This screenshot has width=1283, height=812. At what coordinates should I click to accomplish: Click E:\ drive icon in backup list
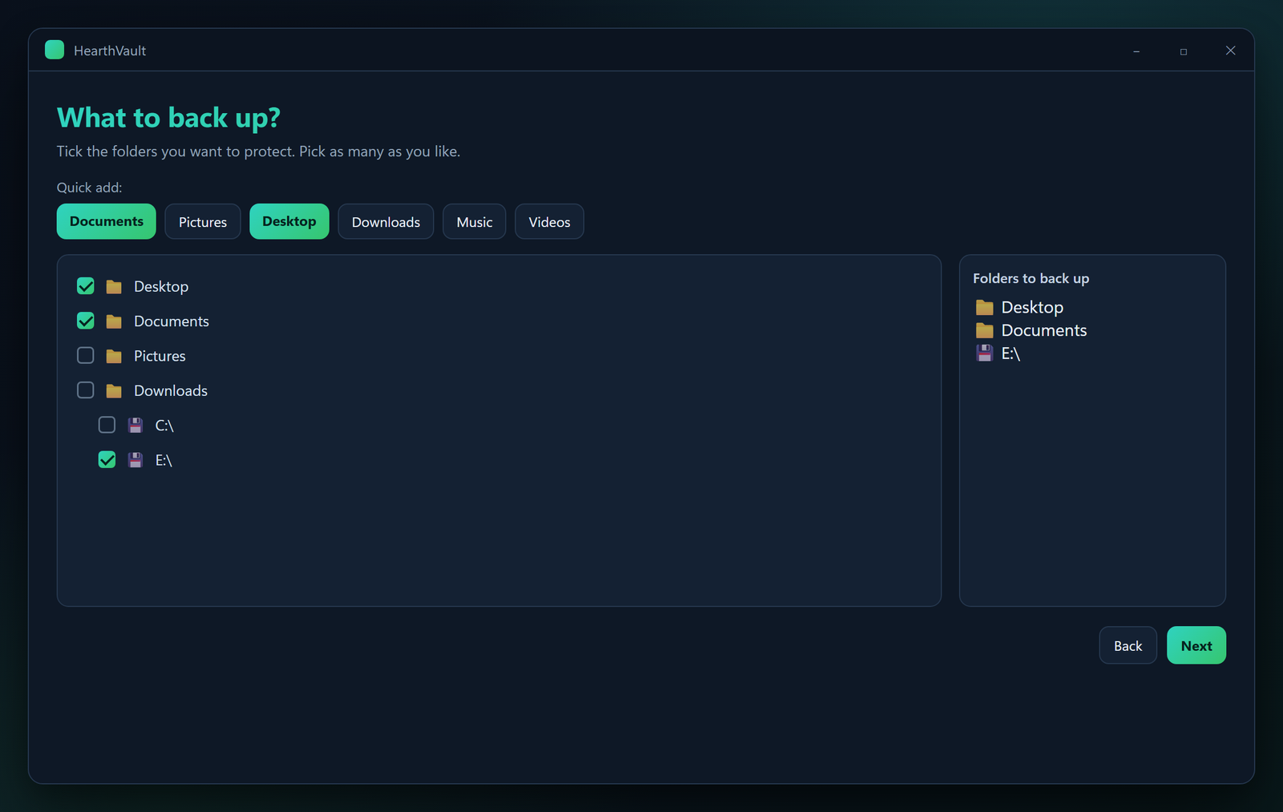coord(985,353)
